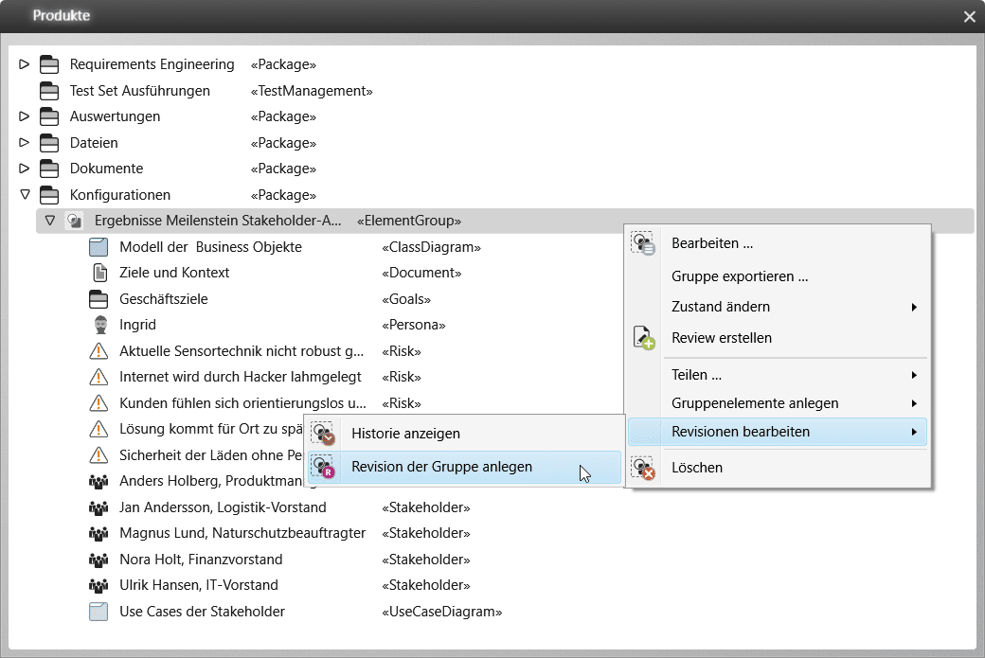Click the Review erstellen icon
The height and width of the screenshot is (658, 985).
pos(644,338)
